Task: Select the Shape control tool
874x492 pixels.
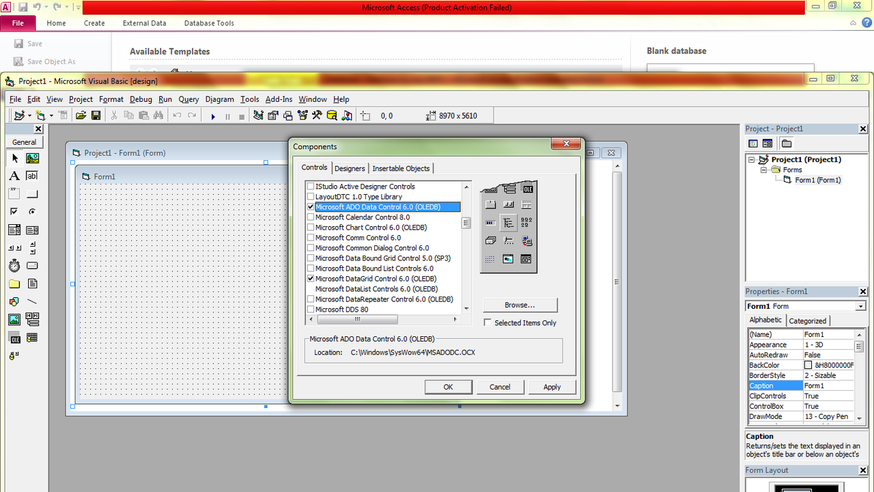Action: coord(14,301)
